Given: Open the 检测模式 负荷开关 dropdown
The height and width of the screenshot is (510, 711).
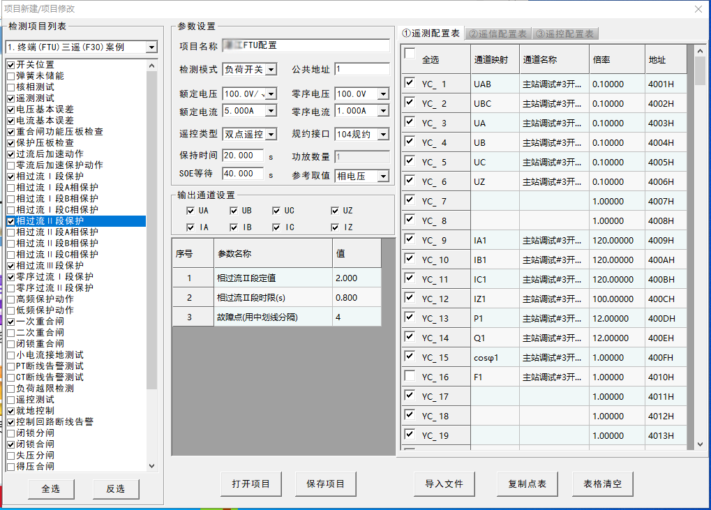Looking at the screenshot, I should coord(271,70).
